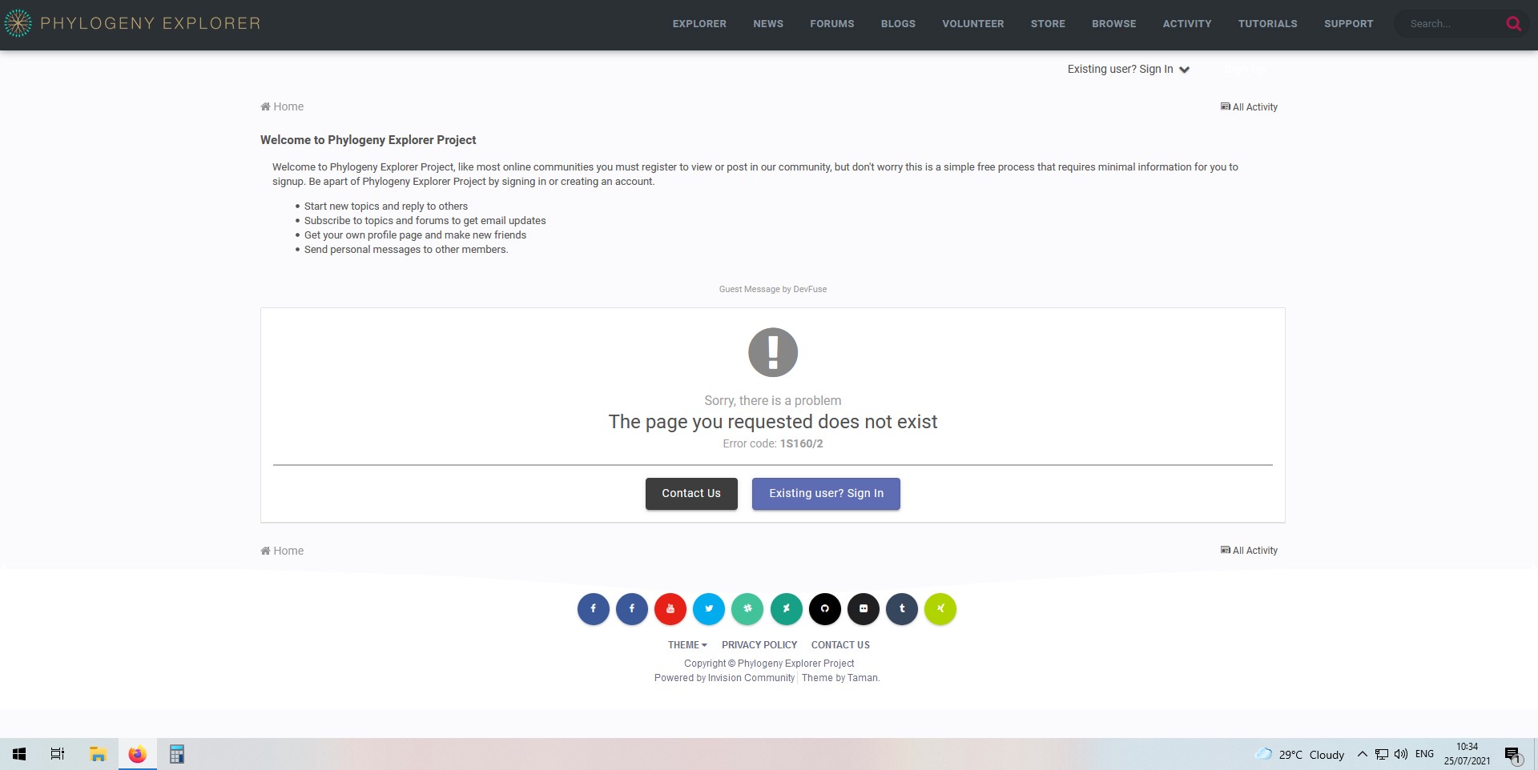
Task: Open the TUTORIALS menu item
Action: [x=1268, y=24]
